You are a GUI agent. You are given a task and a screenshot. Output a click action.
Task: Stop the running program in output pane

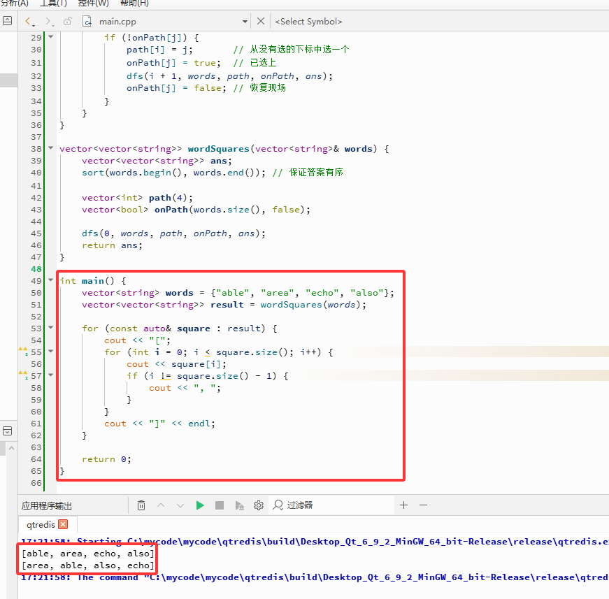(220, 505)
